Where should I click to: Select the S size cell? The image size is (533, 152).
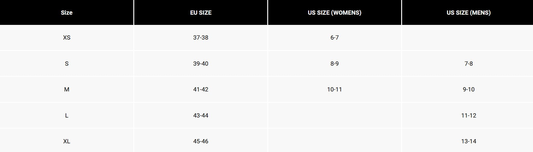[x=67, y=64]
